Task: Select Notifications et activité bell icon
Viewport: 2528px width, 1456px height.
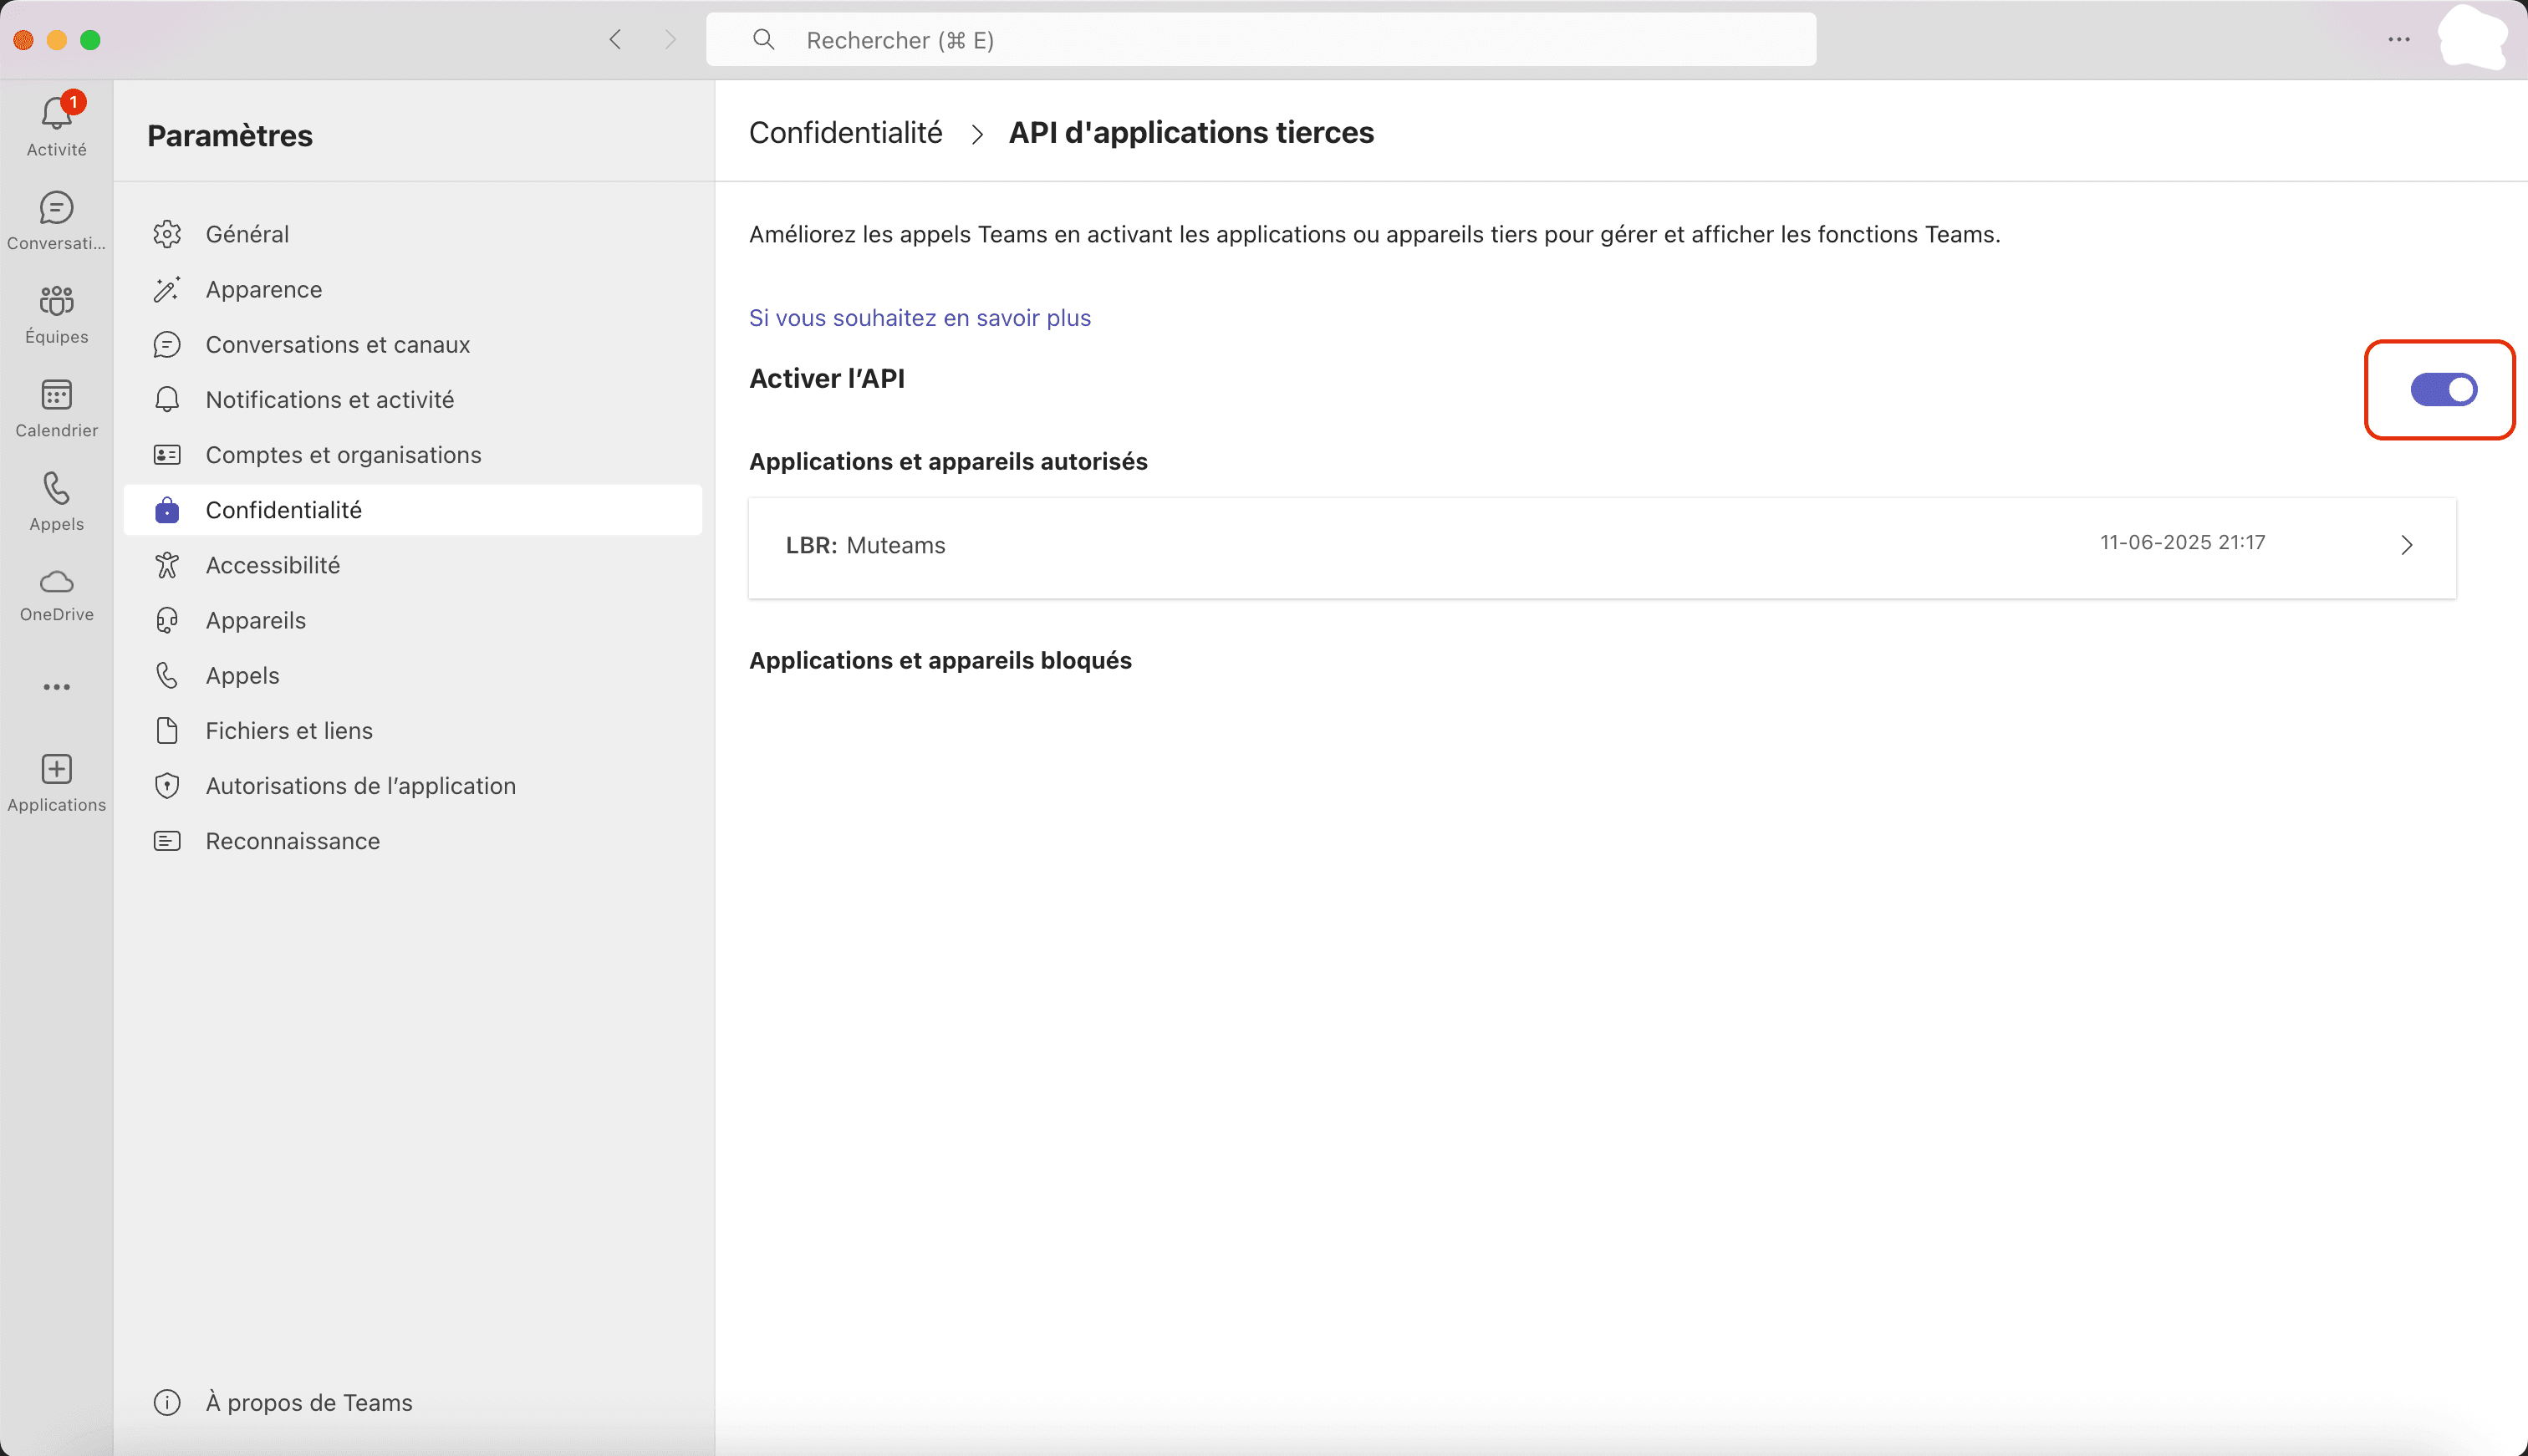Action: click(167, 400)
